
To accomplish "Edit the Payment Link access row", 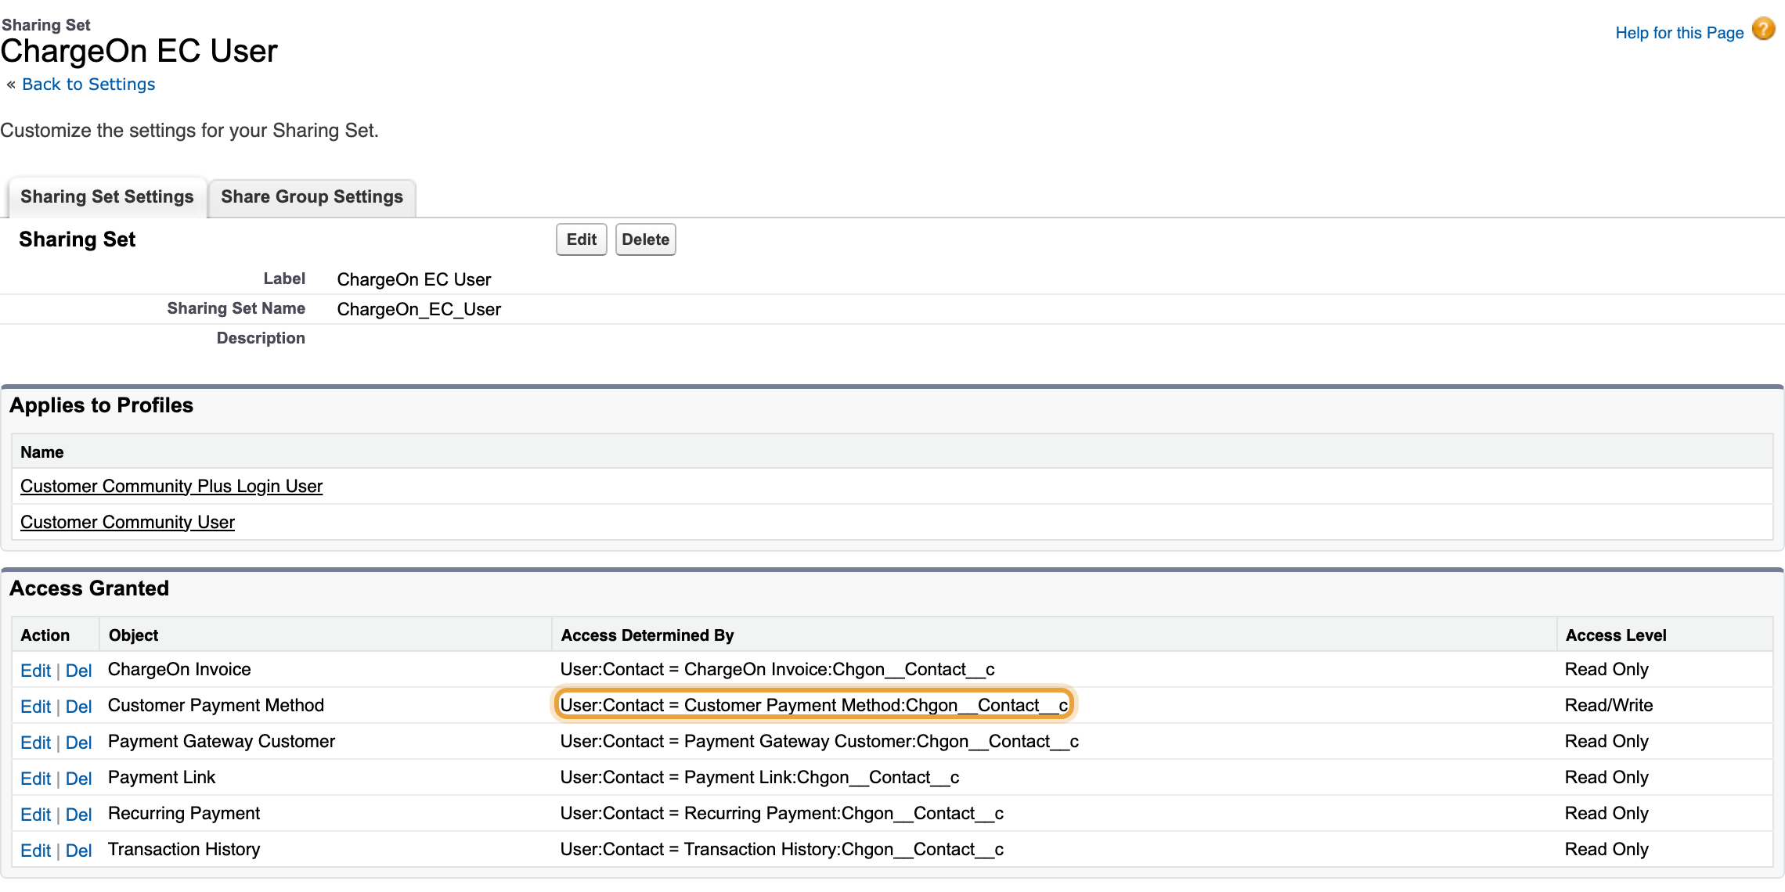I will [35, 779].
